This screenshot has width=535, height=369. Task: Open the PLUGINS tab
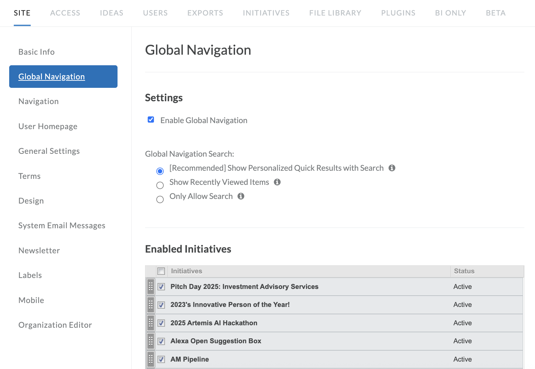click(x=398, y=13)
